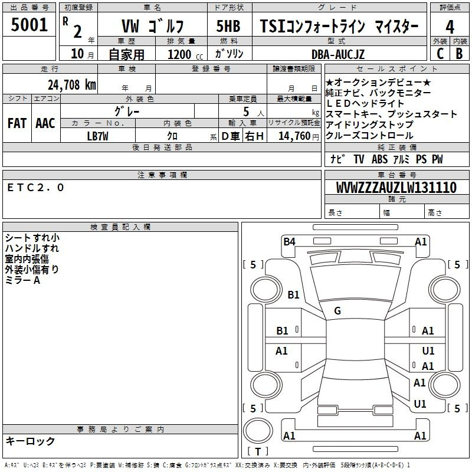Select the スマートキー、プッシュスタート line
Screen dimensions: 472x472
point(392,114)
